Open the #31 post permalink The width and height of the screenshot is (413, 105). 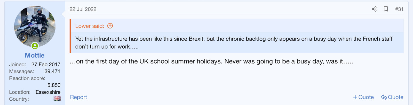[x=399, y=9]
